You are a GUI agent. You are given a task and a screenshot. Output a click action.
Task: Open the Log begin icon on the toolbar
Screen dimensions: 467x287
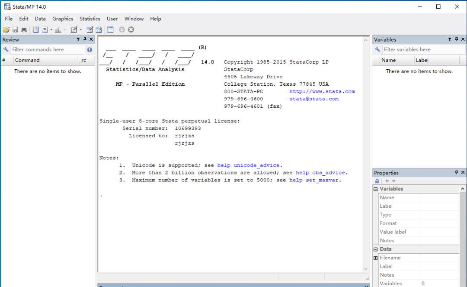(x=36, y=29)
